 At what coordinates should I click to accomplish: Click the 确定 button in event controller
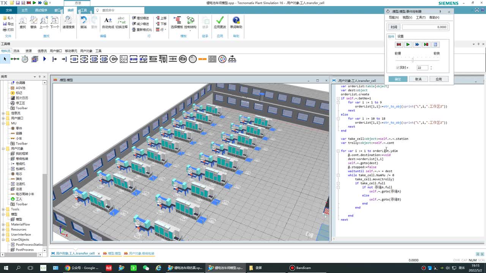[x=398, y=79]
